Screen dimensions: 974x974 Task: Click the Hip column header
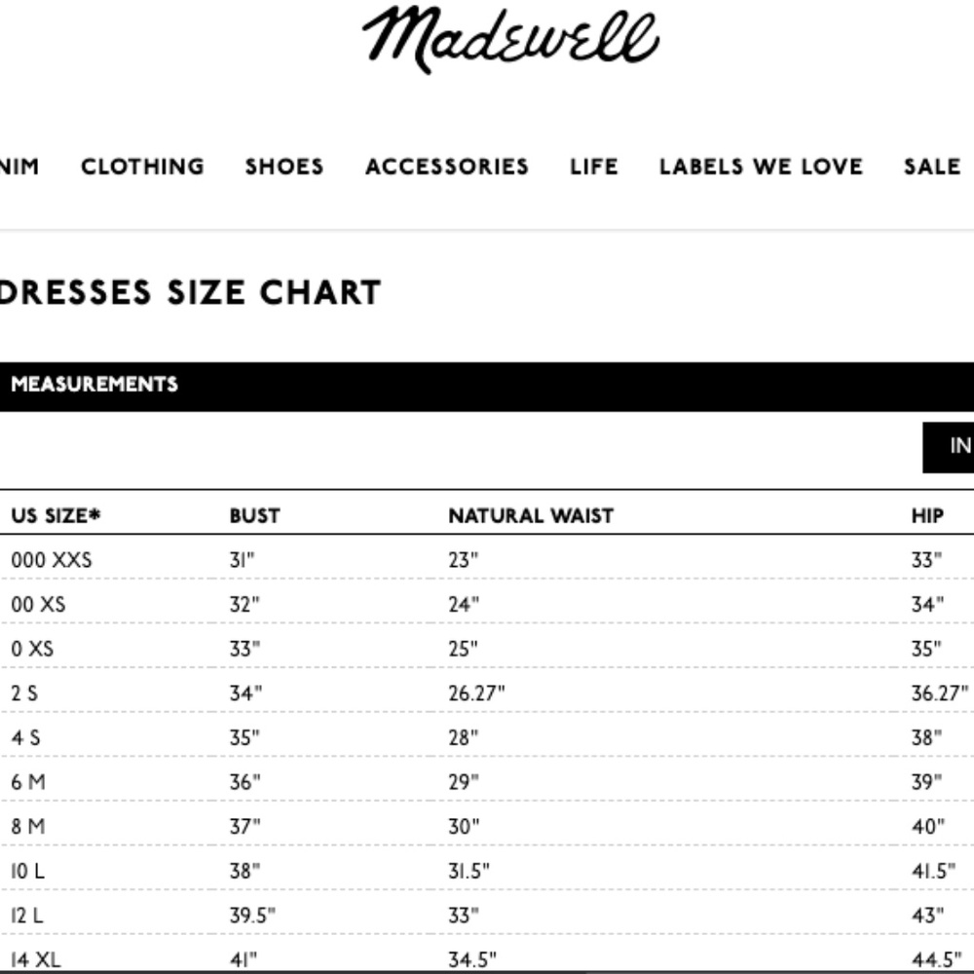click(x=927, y=515)
